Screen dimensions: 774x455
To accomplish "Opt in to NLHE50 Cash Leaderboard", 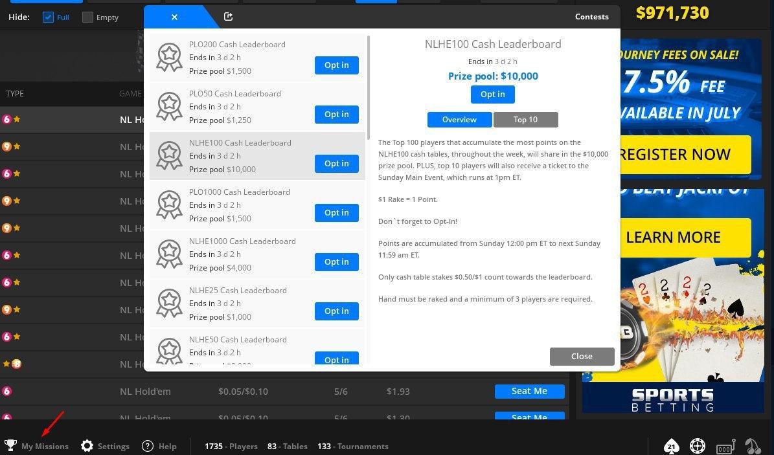I will (337, 359).
